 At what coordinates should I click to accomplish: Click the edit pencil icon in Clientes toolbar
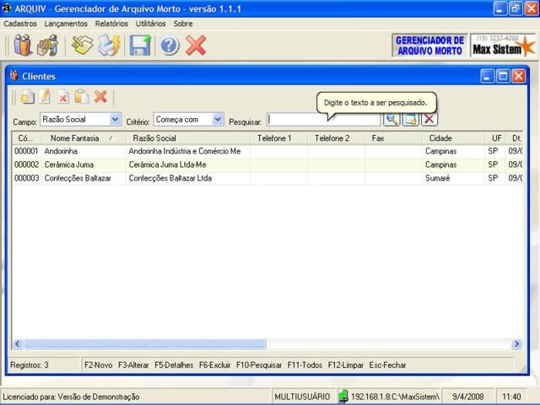(x=45, y=96)
